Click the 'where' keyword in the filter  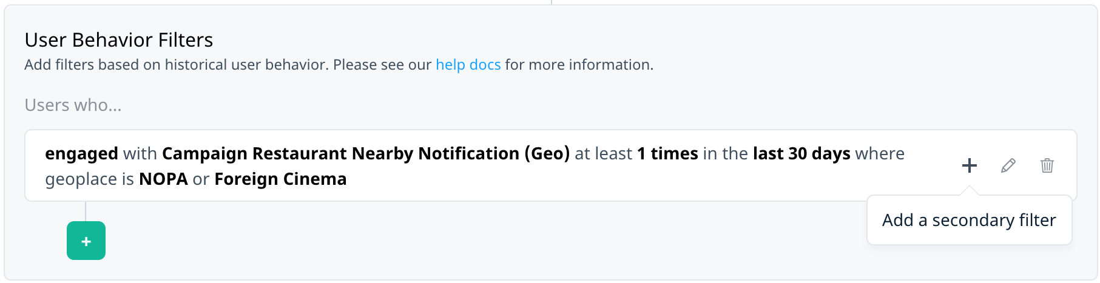click(x=880, y=154)
